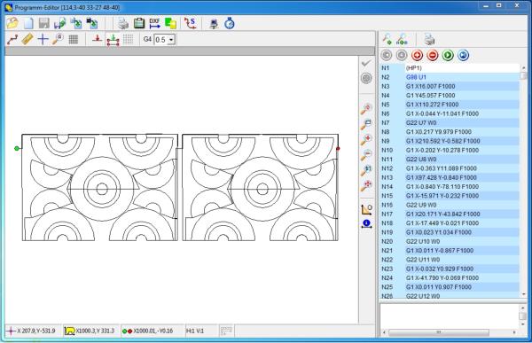Click the magnifier with red pan arrows icon
This screenshot has width=532, height=343.
(x=366, y=185)
